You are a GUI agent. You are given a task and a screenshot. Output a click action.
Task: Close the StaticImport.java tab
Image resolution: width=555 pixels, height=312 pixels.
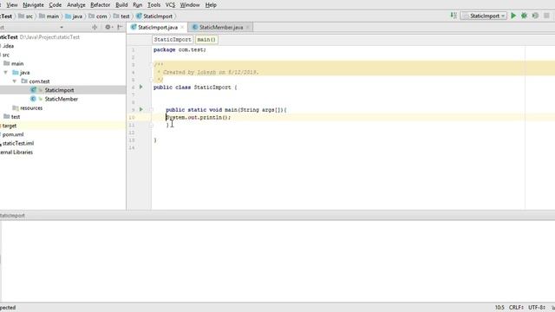(x=182, y=27)
